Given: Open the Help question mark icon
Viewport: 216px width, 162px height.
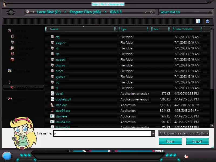Looking at the screenshot, I should click(208, 21).
